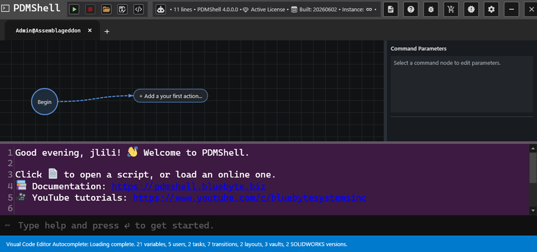Click the Visual Code Editor Autocomplete status message
The height and width of the screenshot is (252, 537).
pyautogui.click(x=177, y=244)
